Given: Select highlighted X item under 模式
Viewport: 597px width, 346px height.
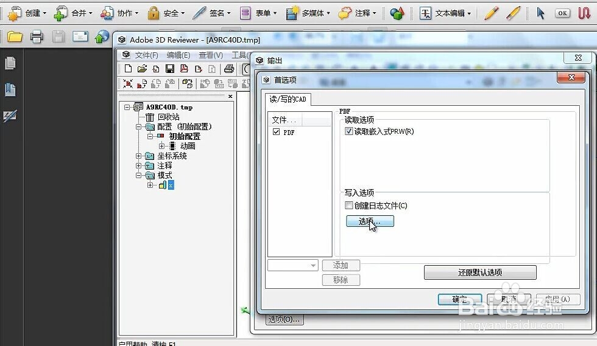Looking at the screenshot, I should (171, 185).
